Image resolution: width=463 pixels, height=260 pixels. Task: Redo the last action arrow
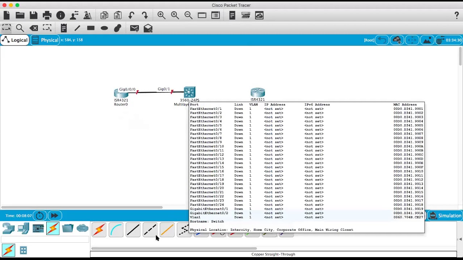(145, 15)
